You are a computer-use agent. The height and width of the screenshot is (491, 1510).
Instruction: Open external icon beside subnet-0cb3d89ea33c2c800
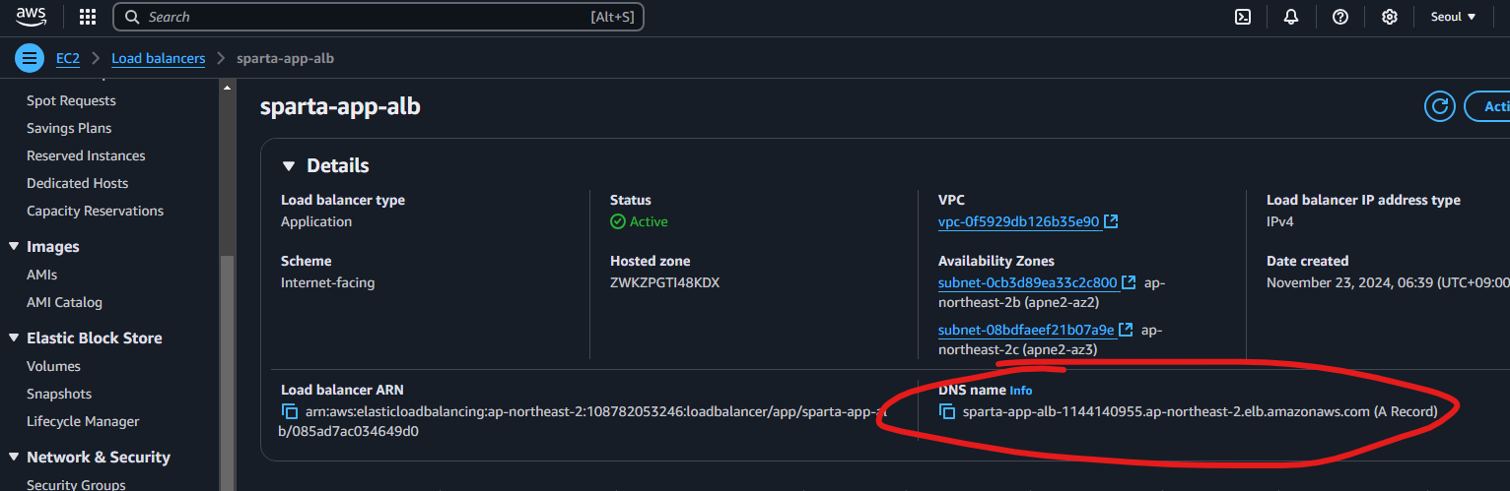click(x=1129, y=282)
